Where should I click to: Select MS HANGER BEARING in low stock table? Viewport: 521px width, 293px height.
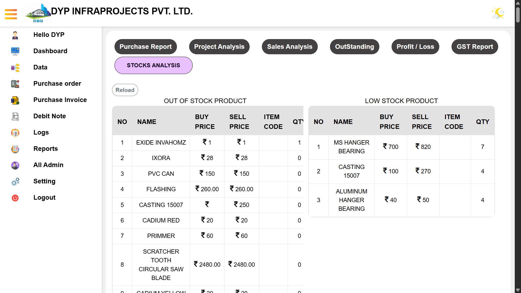[x=351, y=147]
